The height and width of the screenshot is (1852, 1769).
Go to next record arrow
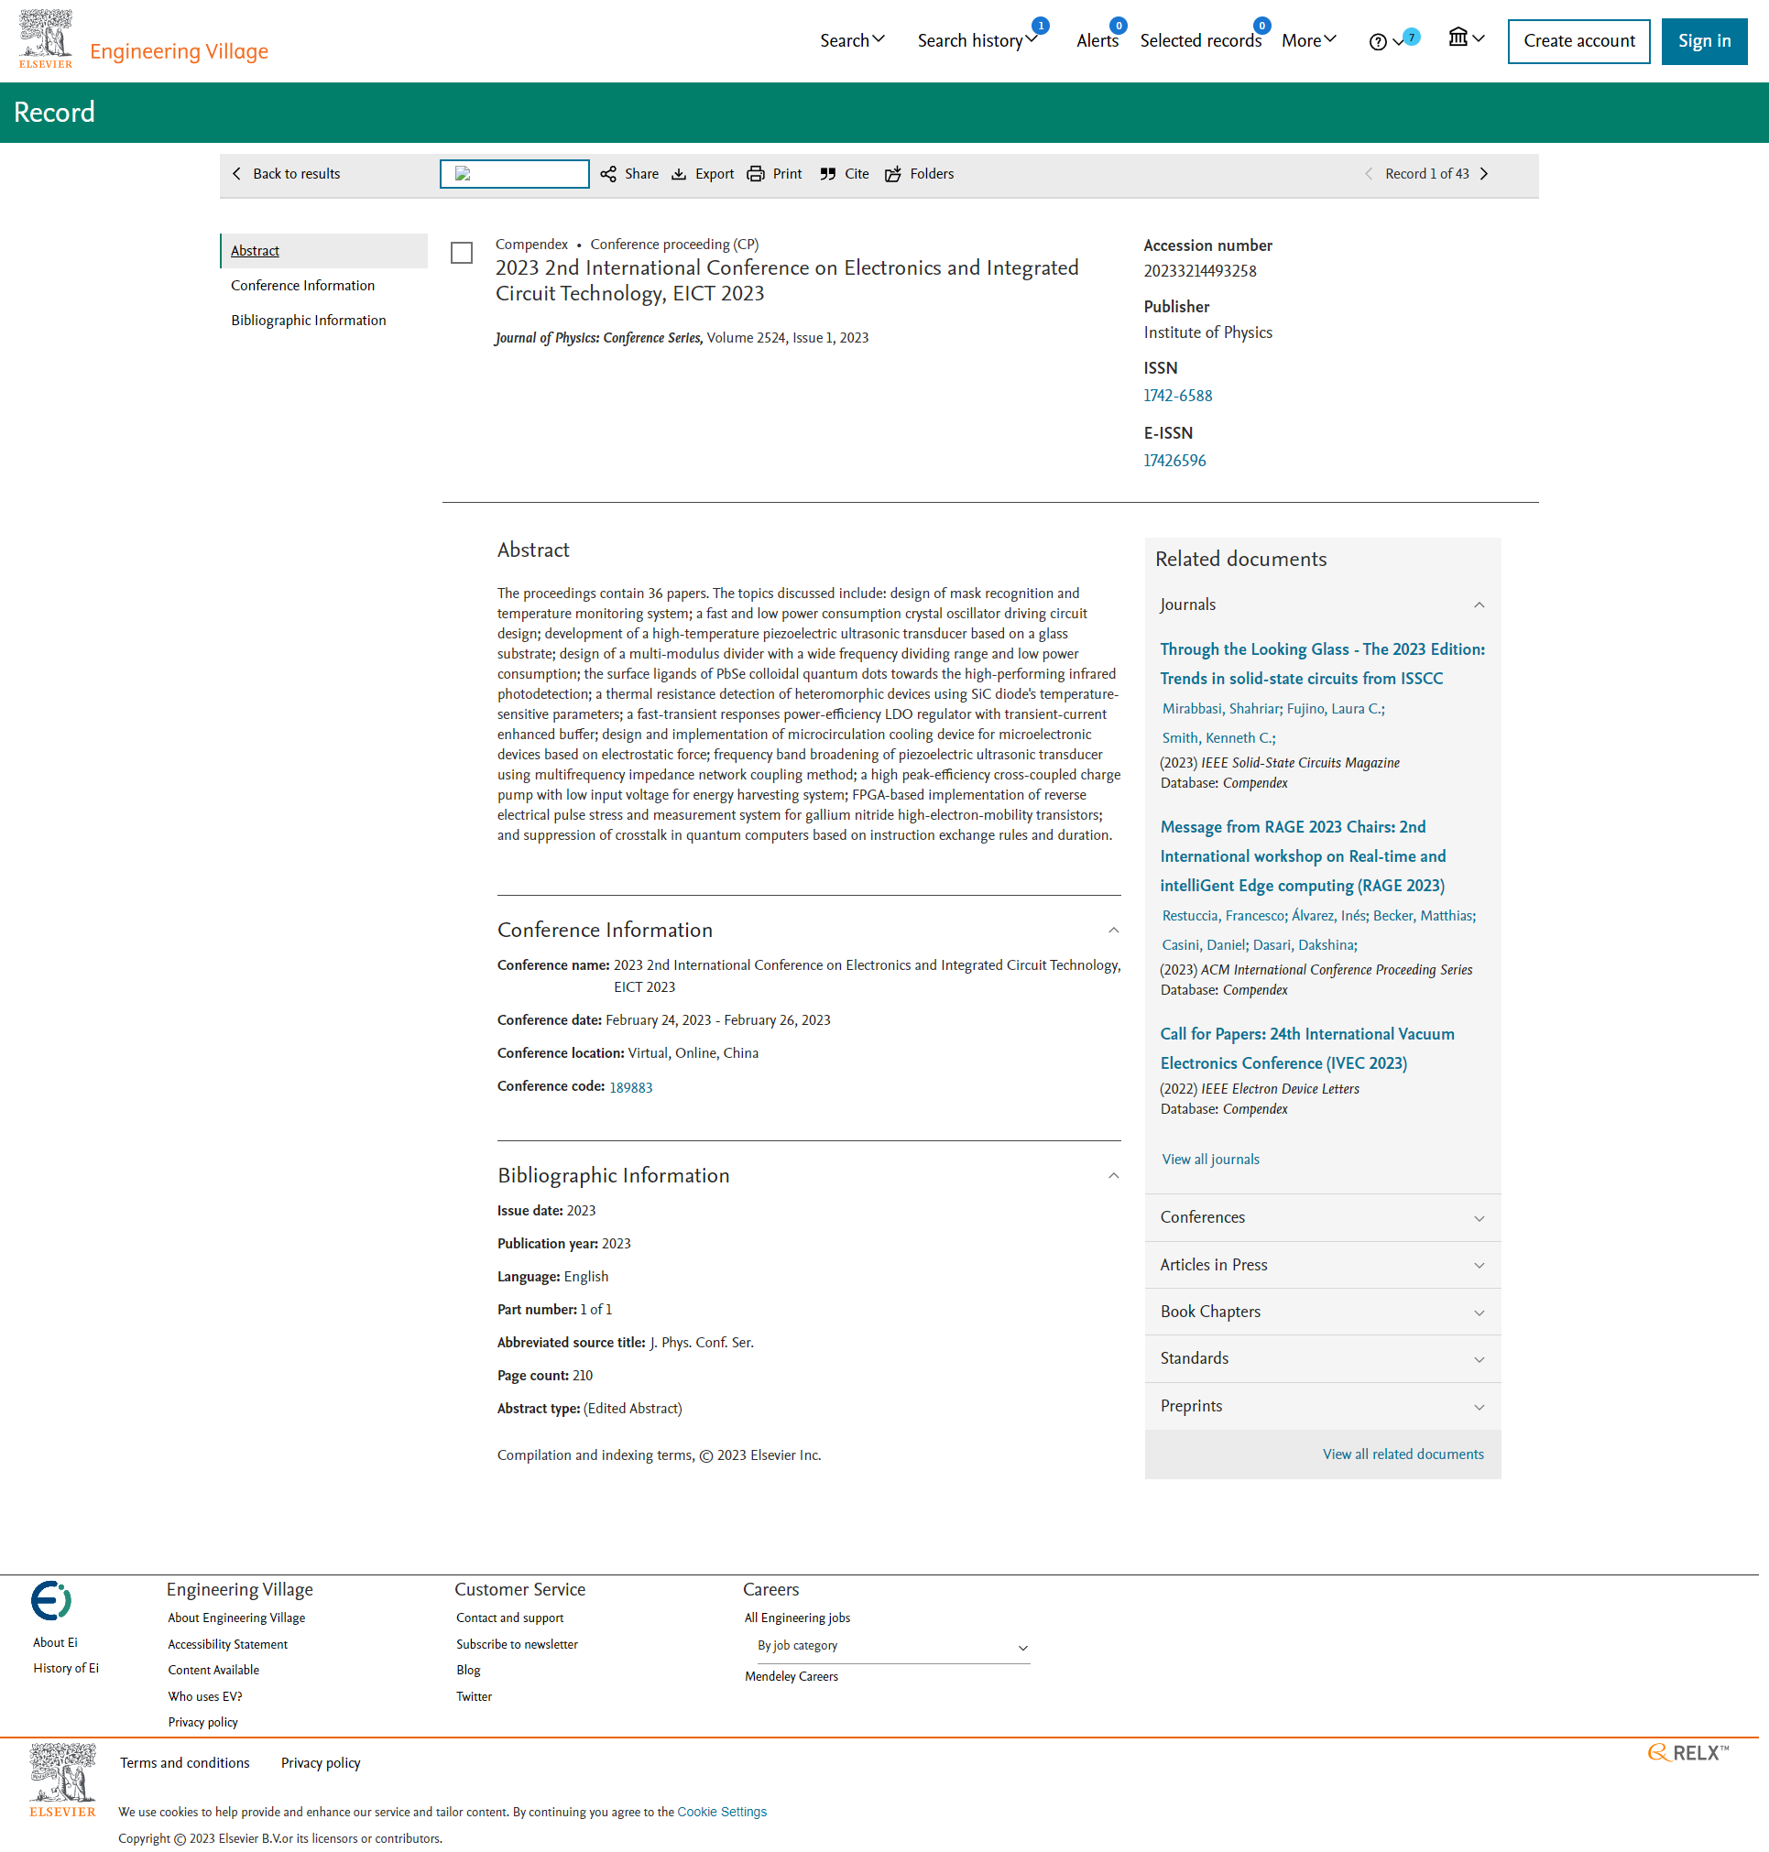point(1484,174)
